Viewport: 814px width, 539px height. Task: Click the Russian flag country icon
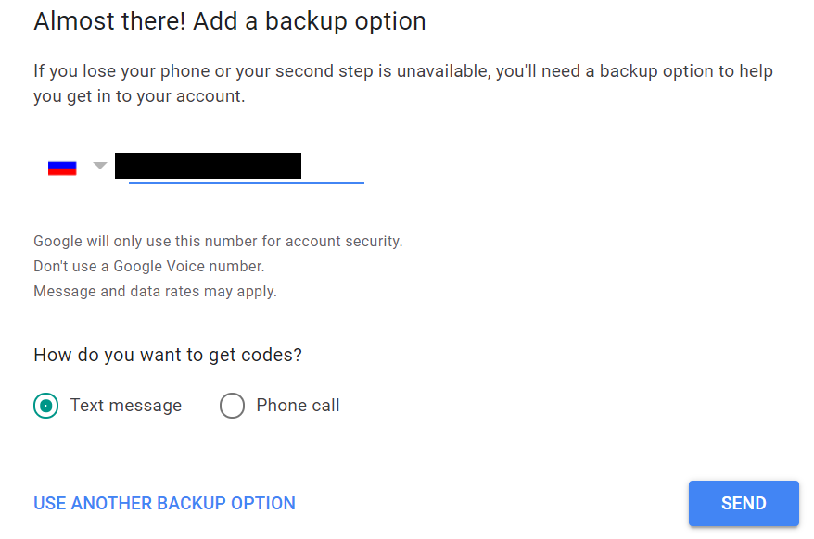tap(62, 168)
